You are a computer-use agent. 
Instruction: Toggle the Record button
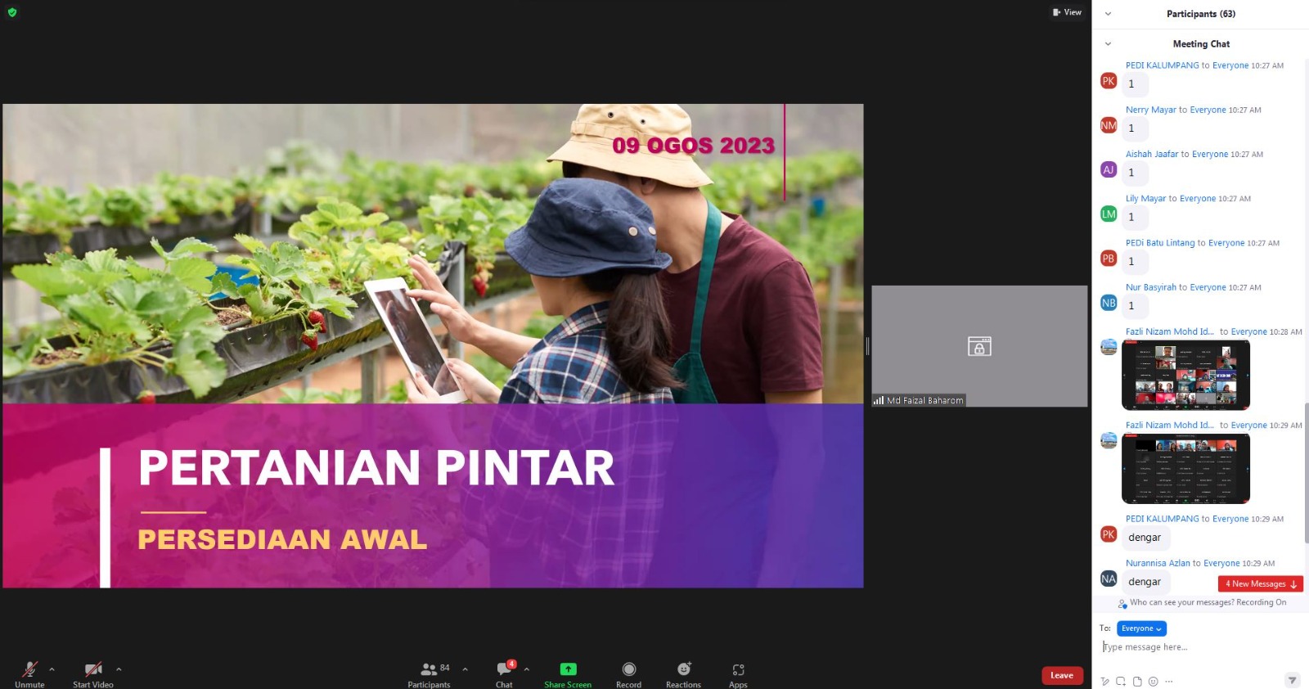pos(628,669)
